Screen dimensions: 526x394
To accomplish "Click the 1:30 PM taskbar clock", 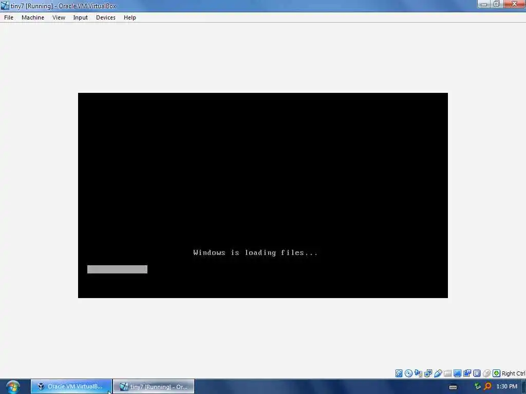I will [x=506, y=387].
